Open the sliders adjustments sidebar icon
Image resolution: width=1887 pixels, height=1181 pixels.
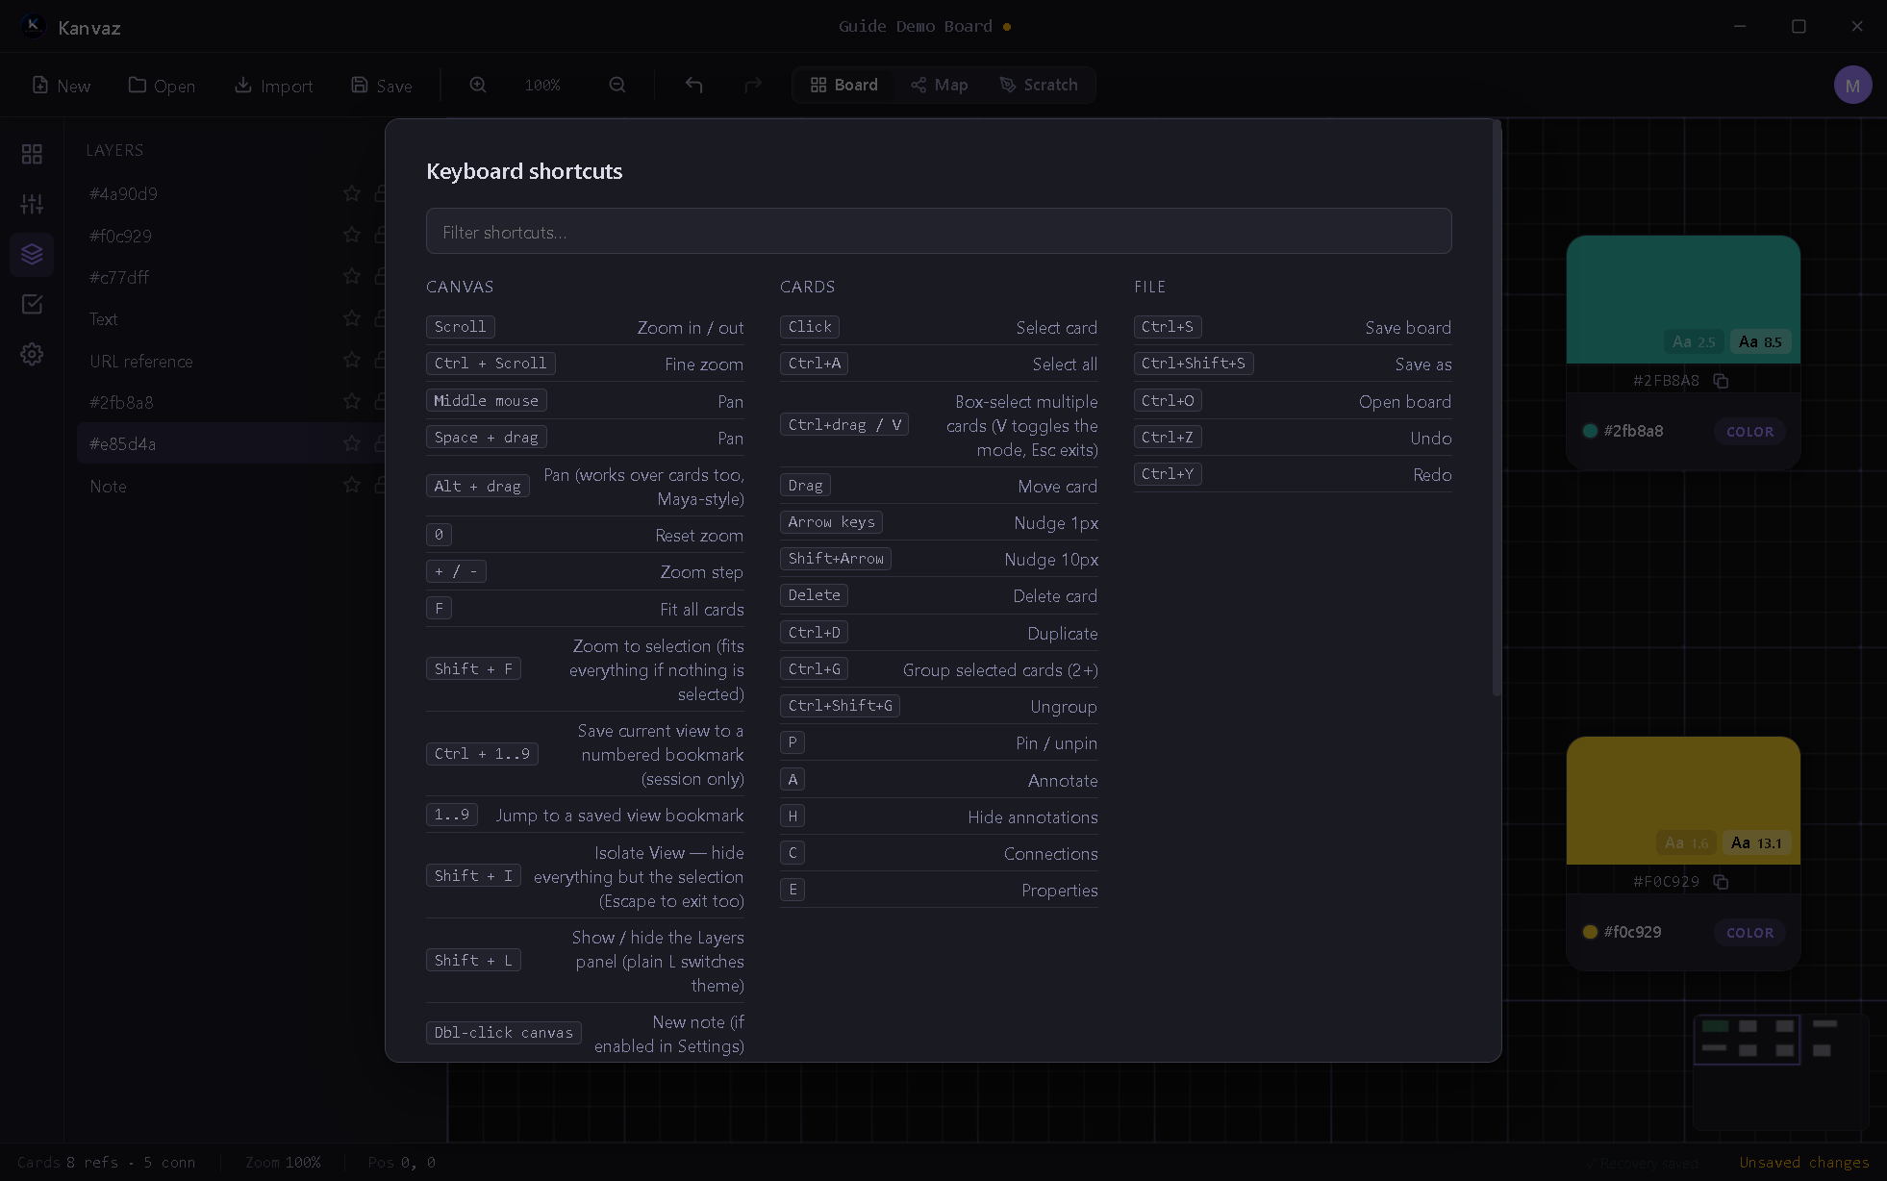[32, 204]
